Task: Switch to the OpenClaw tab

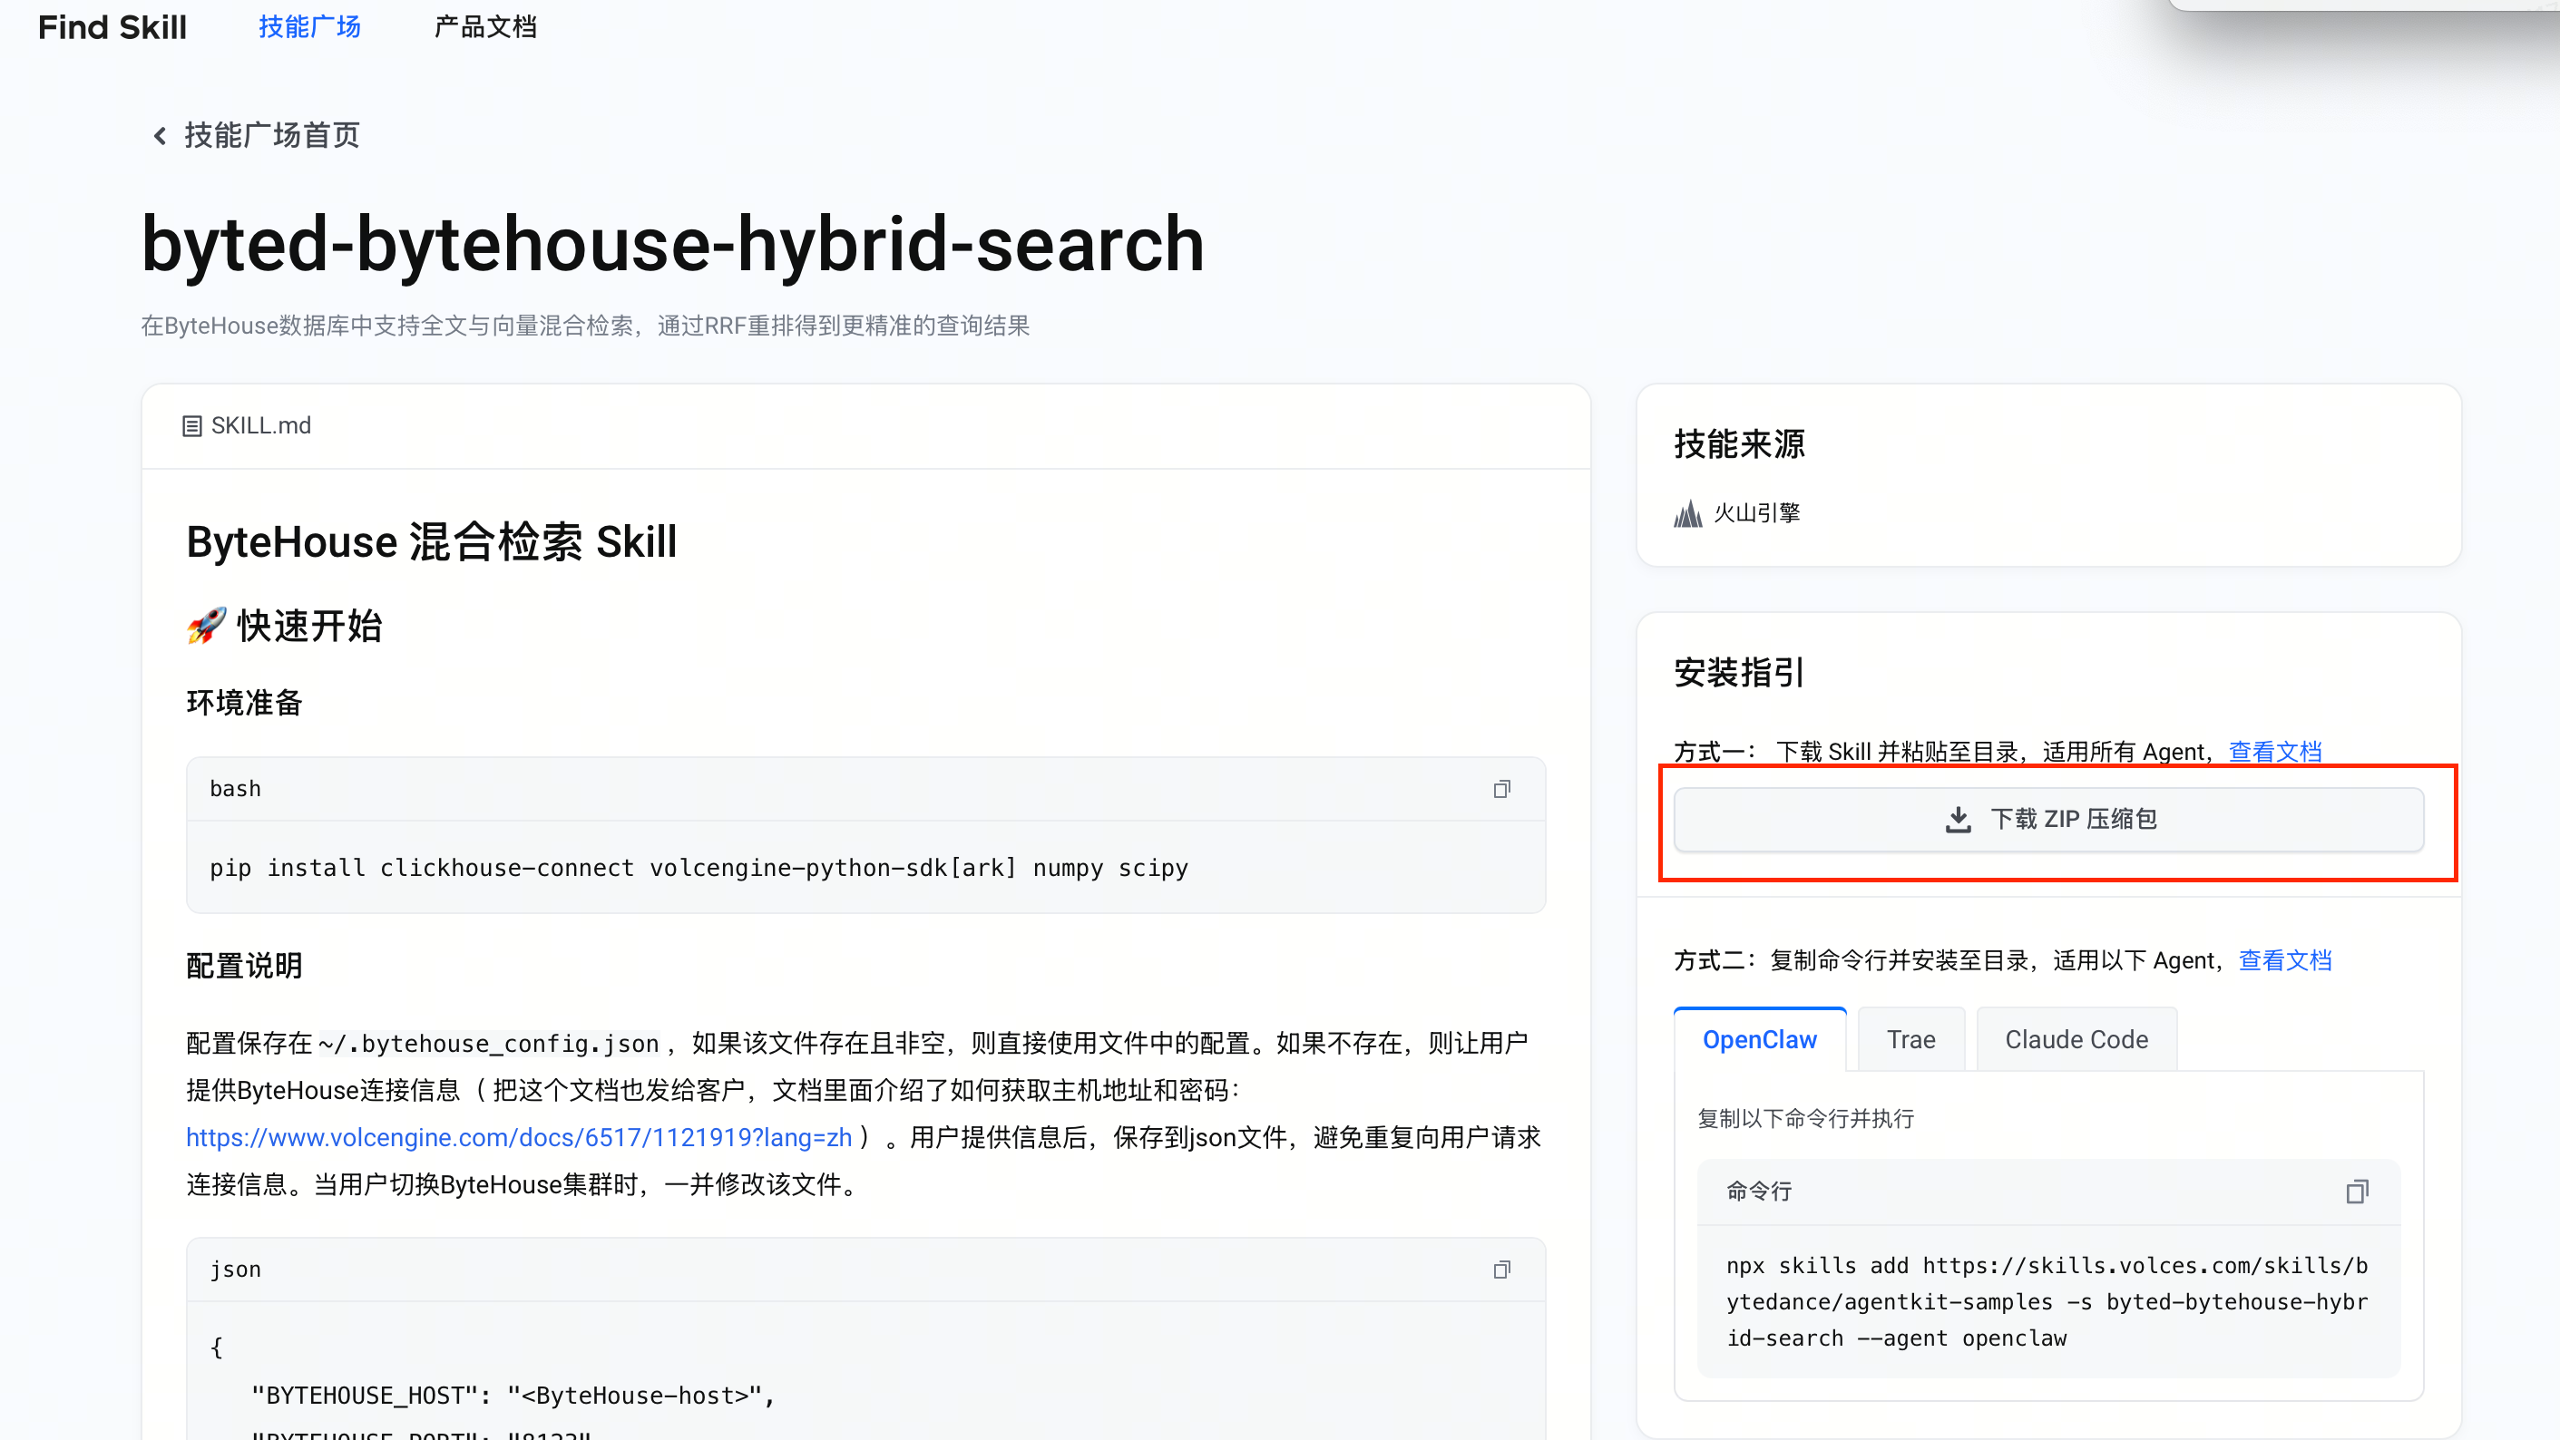Action: pyautogui.click(x=1759, y=1039)
